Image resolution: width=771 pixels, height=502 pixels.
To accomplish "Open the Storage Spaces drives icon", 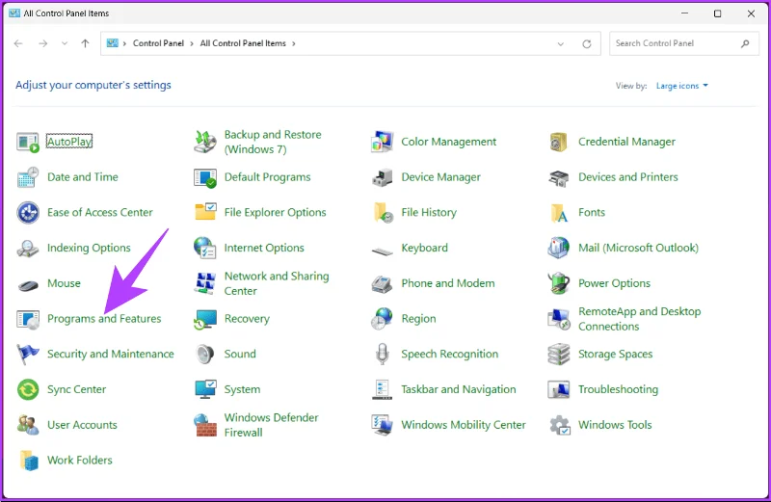I will tap(559, 355).
